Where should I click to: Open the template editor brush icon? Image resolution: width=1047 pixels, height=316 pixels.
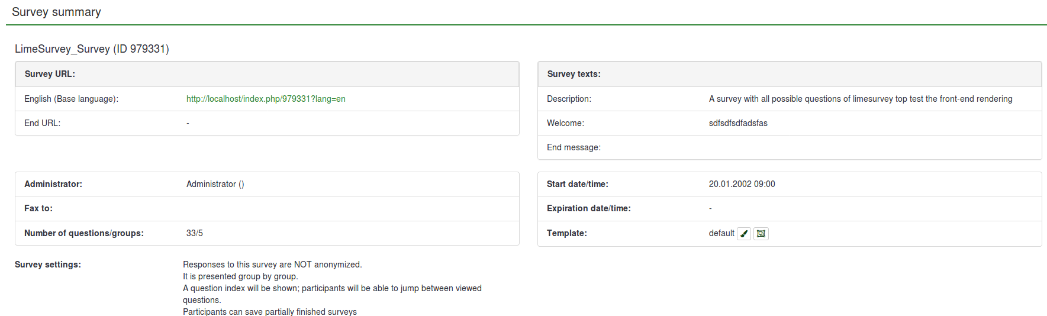(x=744, y=234)
